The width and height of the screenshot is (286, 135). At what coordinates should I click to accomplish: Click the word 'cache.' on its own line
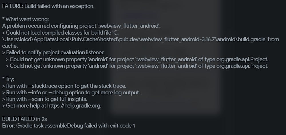(x=10, y=45)
